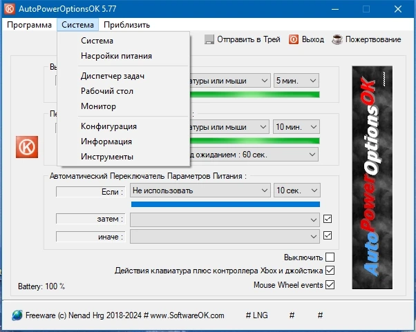
Task: Open Инструменты menu item
Action: [x=124, y=157]
